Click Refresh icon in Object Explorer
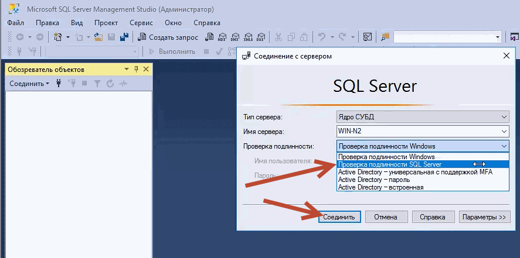The image size is (520, 258). coord(110,84)
